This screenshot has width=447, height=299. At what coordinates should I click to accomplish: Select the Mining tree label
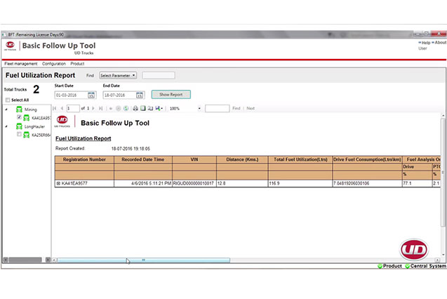point(30,109)
